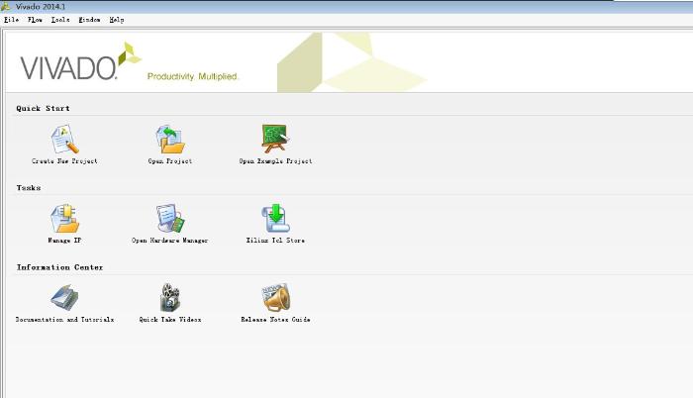Screen dimensions: 693x398
Task: Click the Quick Take Videos camera icon
Action: coord(170,298)
